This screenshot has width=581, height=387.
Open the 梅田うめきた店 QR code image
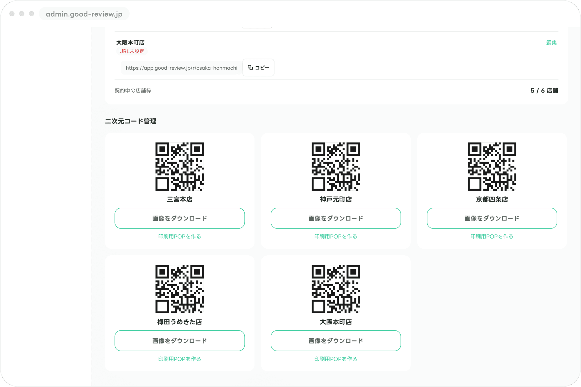(180, 289)
